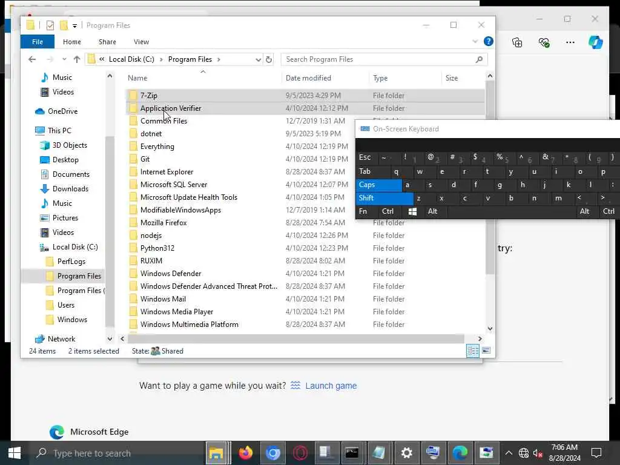The width and height of the screenshot is (620, 465).
Task: Open the File menu
Action: point(38,42)
